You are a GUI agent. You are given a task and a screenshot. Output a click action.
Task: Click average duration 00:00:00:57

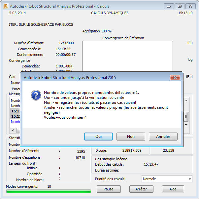66,55
